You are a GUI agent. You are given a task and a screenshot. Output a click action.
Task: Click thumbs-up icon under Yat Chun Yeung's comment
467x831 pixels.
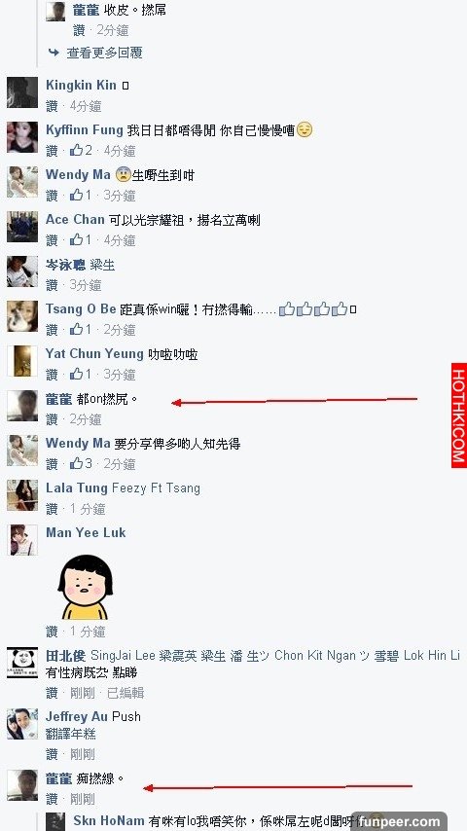click(x=76, y=375)
